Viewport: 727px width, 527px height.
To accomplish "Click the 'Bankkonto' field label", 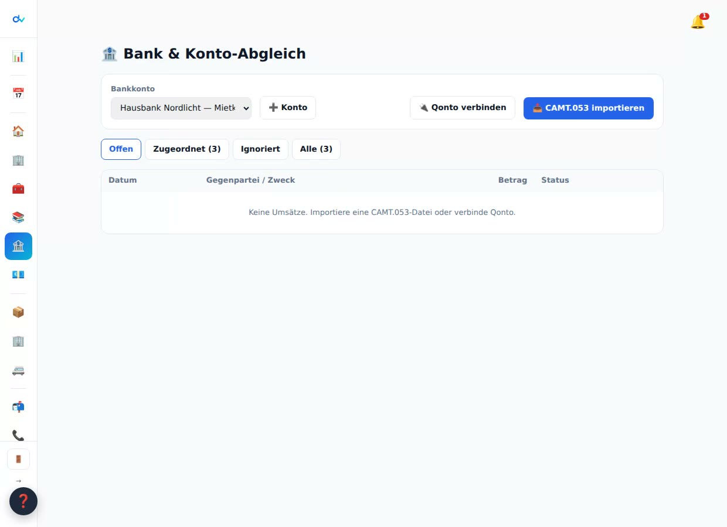I will click(133, 89).
